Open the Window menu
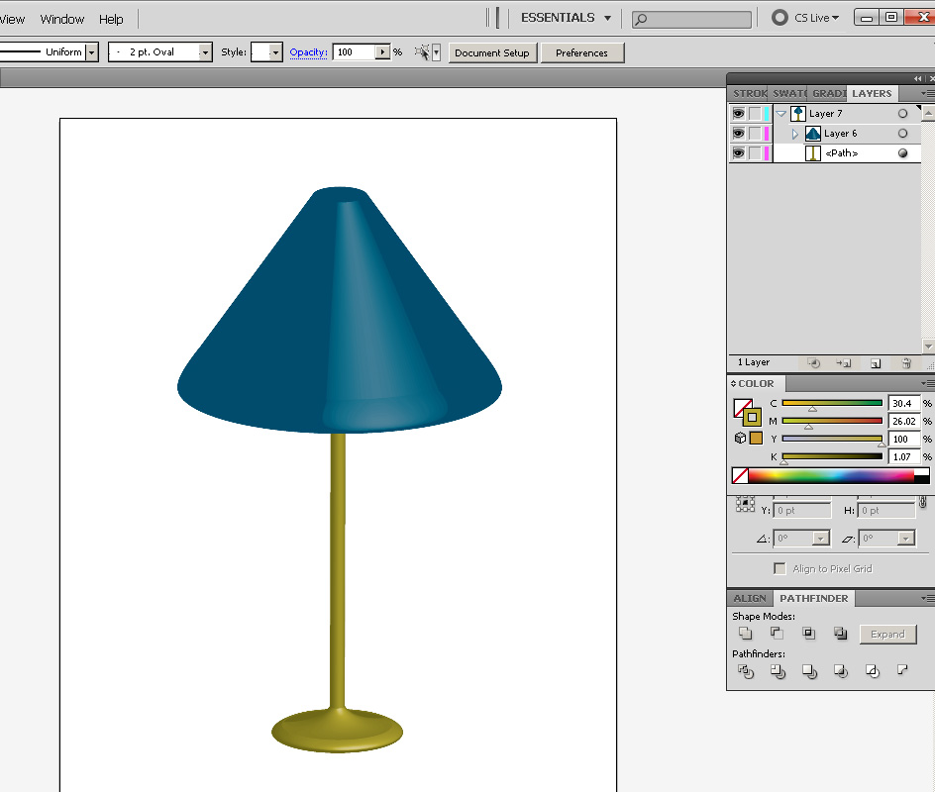 click(x=61, y=19)
